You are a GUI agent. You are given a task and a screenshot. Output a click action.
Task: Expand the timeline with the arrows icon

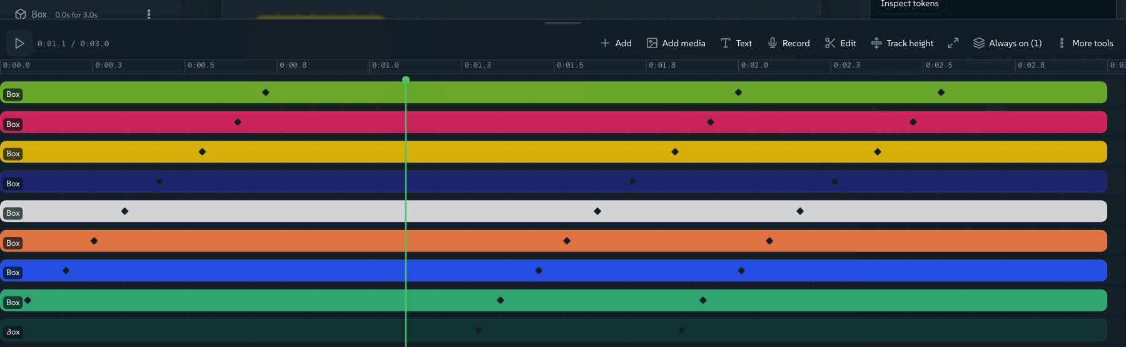pyautogui.click(x=953, y=43)
